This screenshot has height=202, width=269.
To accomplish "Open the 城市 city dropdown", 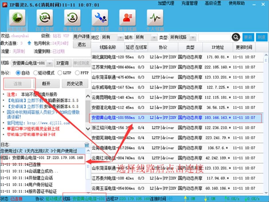I will tap(154, 37).
